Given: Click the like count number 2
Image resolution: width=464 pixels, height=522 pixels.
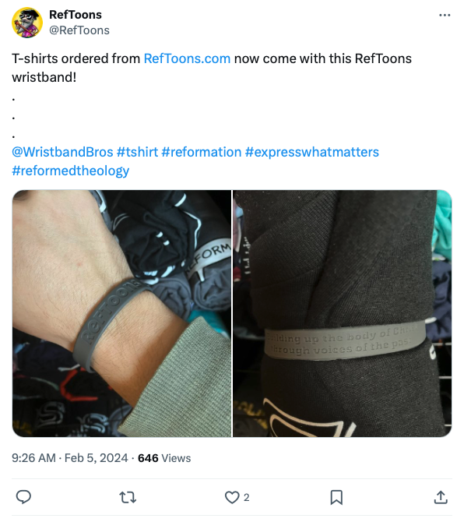Looking at the screenshot, I should pos(246,497).
